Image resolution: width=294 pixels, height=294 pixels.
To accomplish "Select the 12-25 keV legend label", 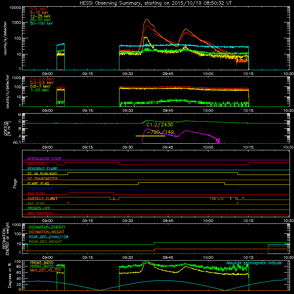I will pyautogui.click(x=40, y=16).
